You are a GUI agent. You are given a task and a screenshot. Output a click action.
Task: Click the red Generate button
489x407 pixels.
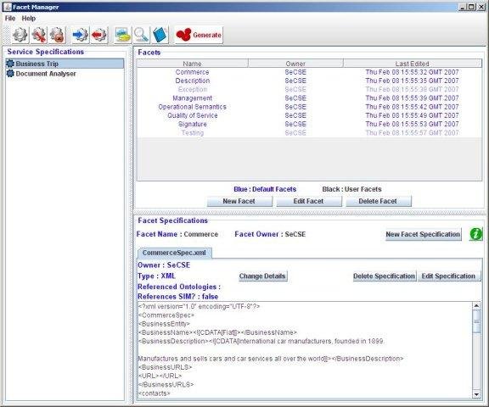(x=199, y=35)
